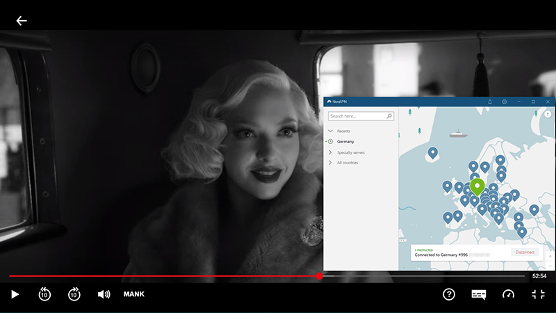Screen dimensions: 556x313
Task: Open subtitles and audio options
Action: [x=479, y=294]
